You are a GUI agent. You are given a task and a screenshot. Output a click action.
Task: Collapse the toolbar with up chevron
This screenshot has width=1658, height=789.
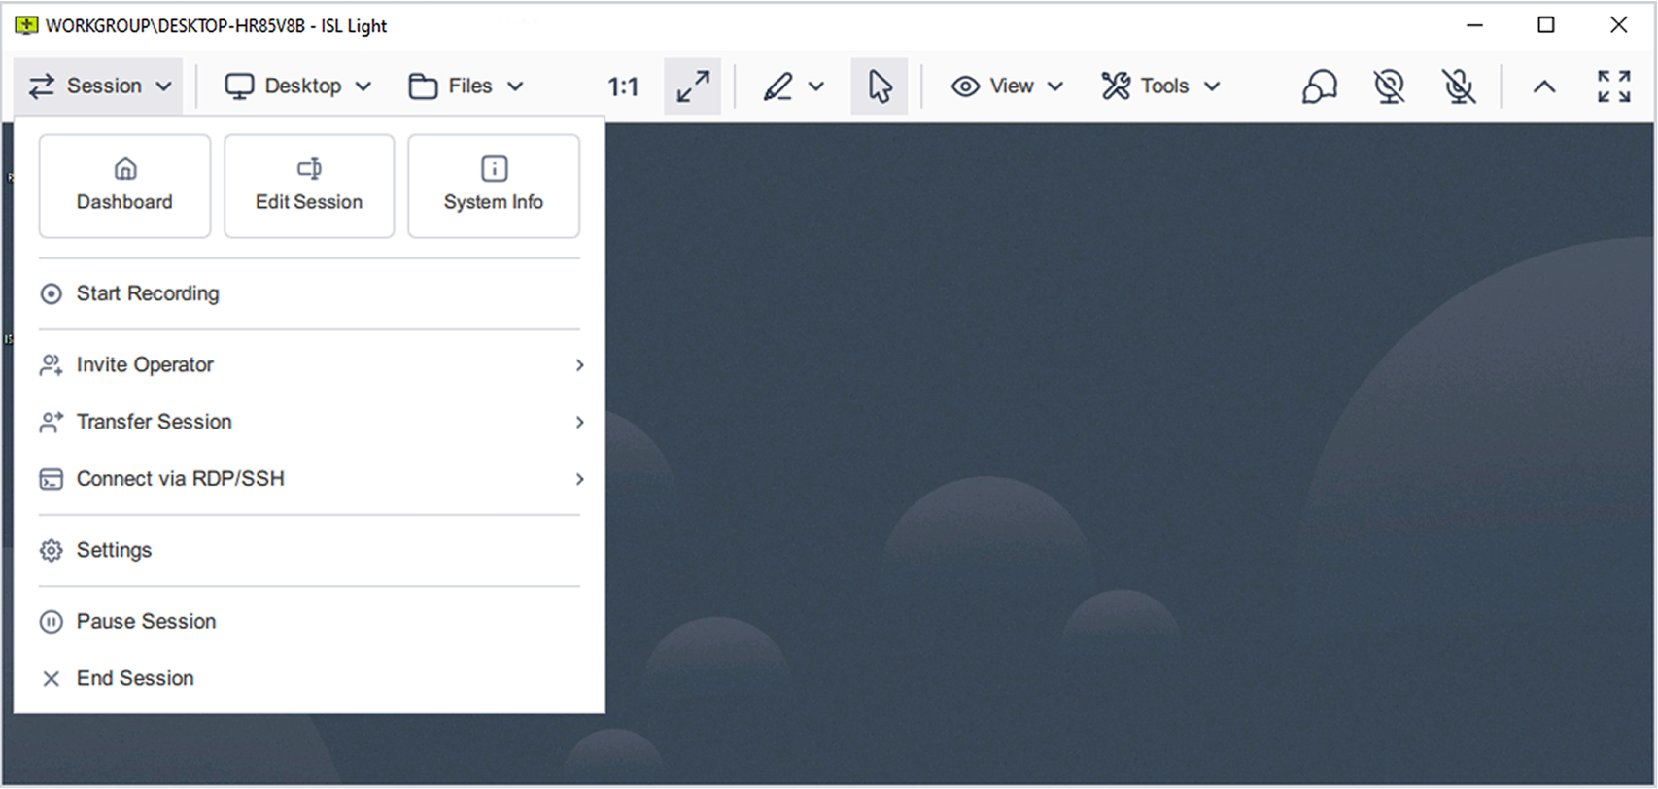[1544, 86]
